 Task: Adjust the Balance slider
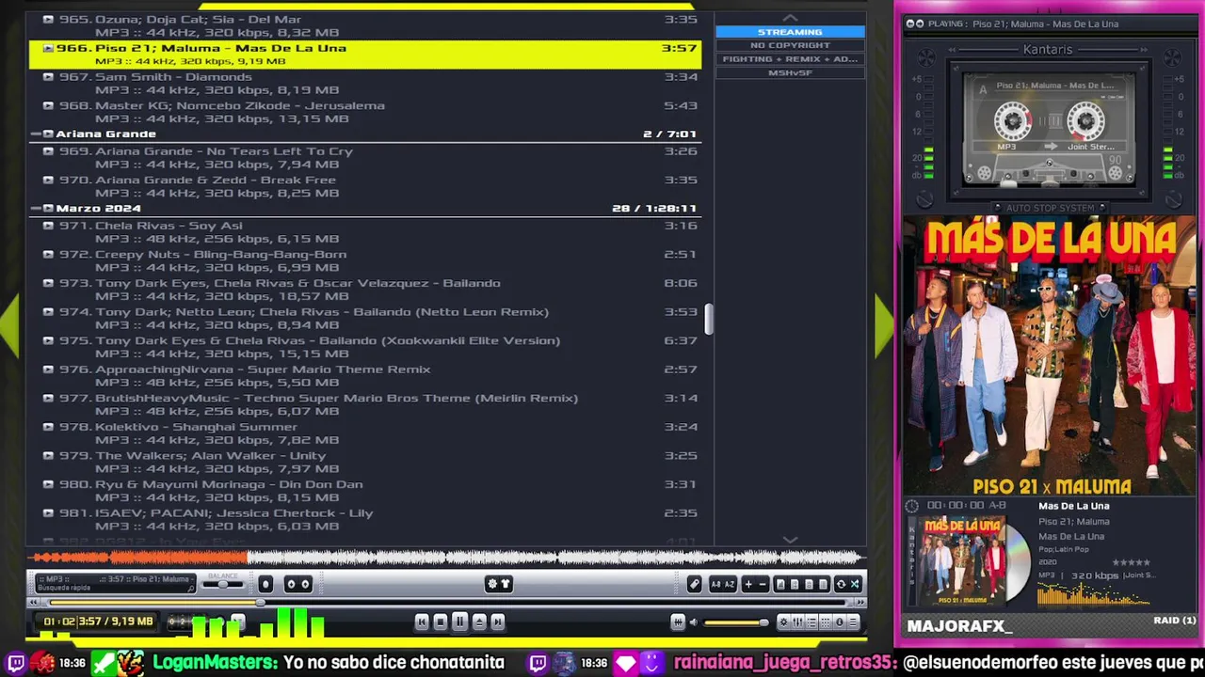[223, 585]
